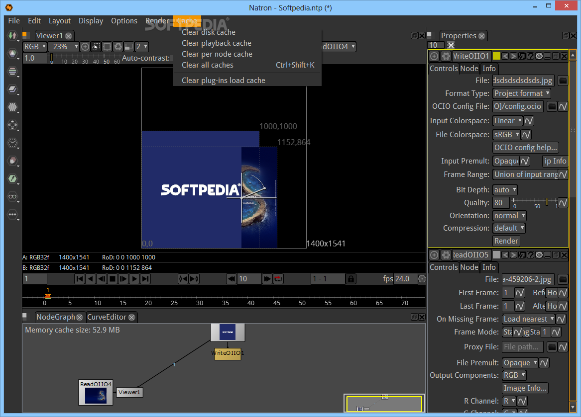This screenshot has height=417, width=581.
Task: Open the Other tools (three dots) group
Action: click(12, 214)
